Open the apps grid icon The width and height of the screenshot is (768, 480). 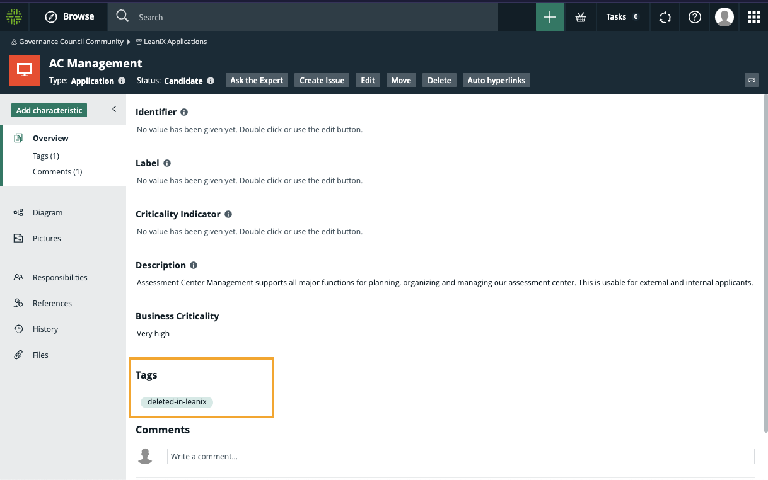[754, 17]
